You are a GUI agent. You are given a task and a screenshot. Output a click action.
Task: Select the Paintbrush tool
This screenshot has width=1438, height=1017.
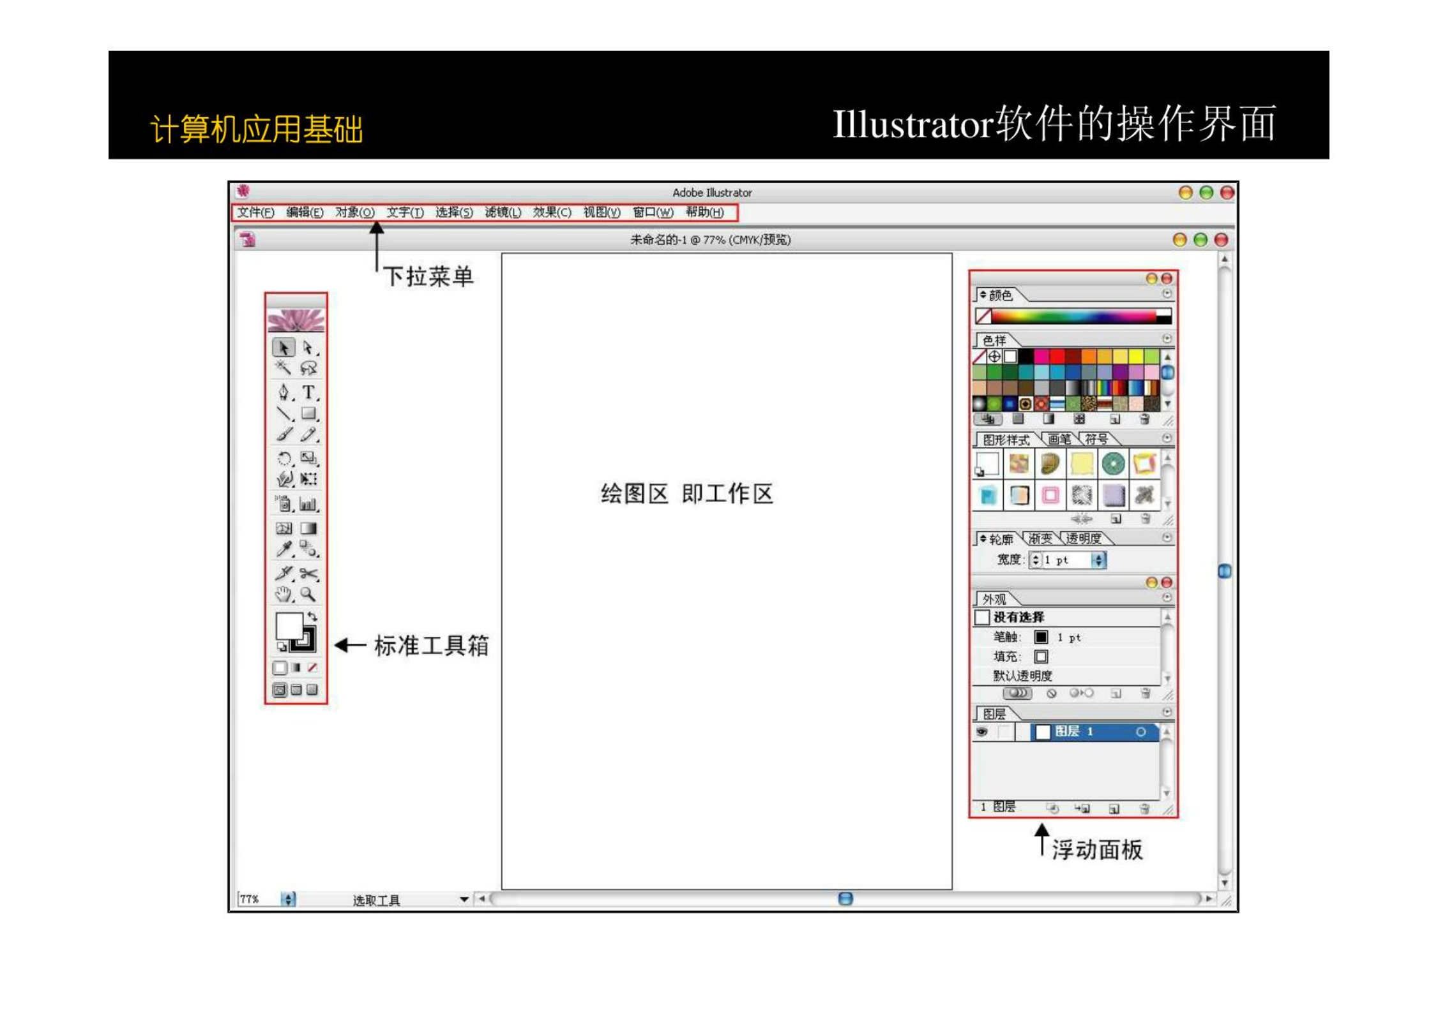(284, 434)
